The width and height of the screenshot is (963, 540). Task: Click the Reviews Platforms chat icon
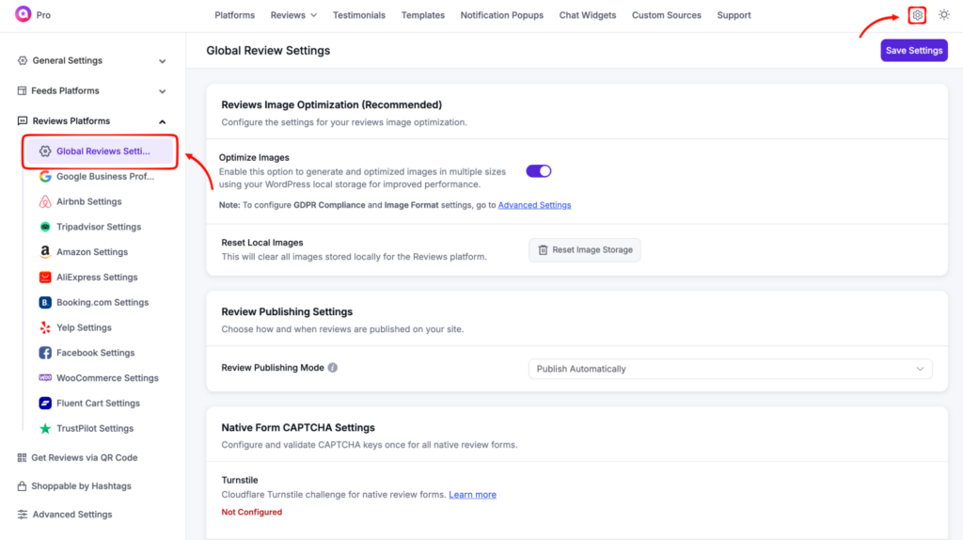[23, 121]
